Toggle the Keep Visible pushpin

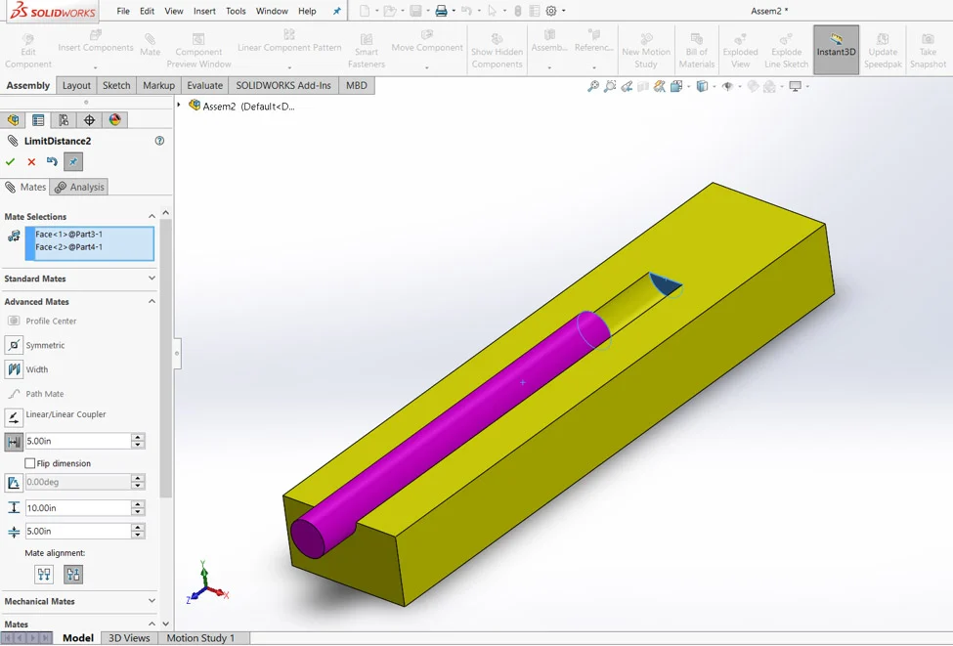[73, 161]
